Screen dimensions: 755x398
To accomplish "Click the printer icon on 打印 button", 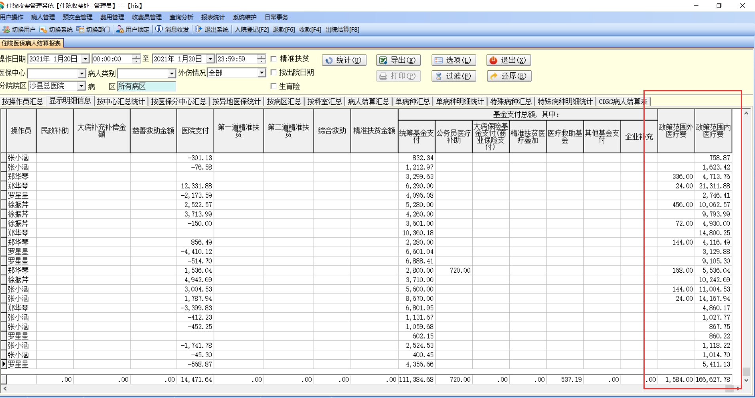I will click(x=383, y=76).
